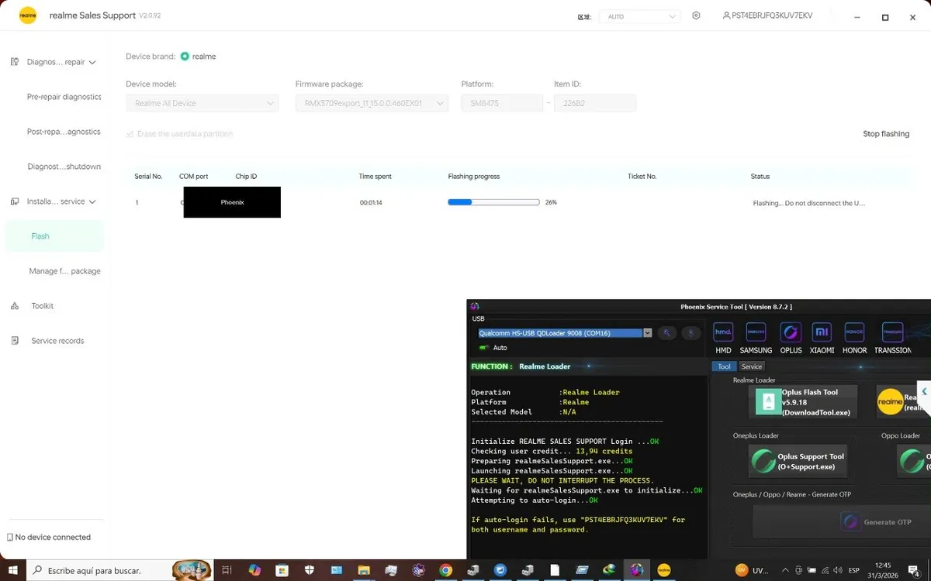Screen dimensions: 931x581
Task: Open Diagnost...shutdown menu item
Action: point(64,167)
